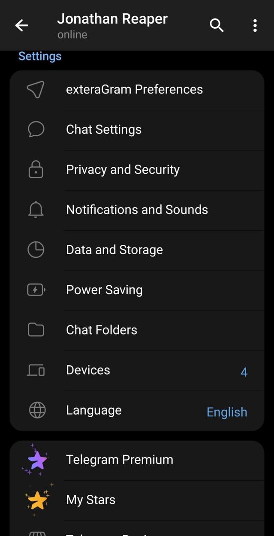Select the lock icon for Privacy and Security
This screenshot has width=274, height=536.
(36, 169)
